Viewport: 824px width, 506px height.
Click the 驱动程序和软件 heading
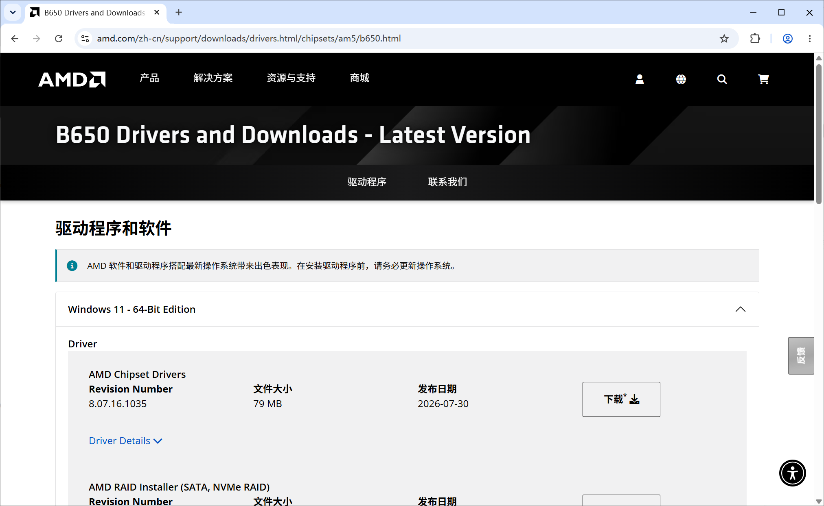tap(113, 228)
